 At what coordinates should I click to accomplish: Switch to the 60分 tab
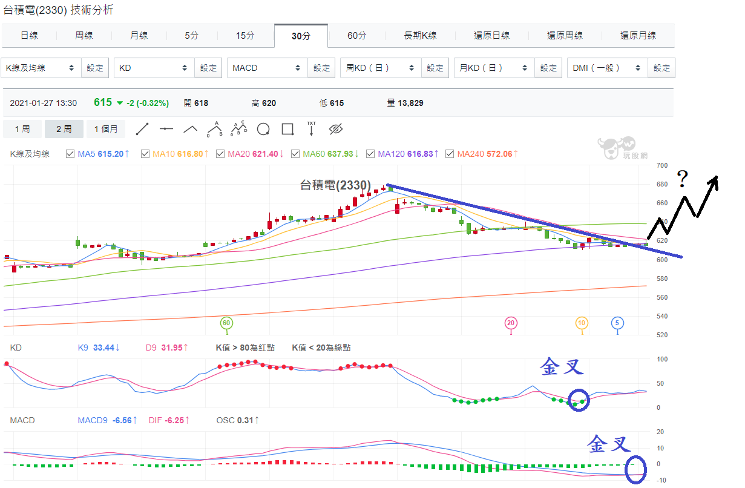click(x=356, y=36)
